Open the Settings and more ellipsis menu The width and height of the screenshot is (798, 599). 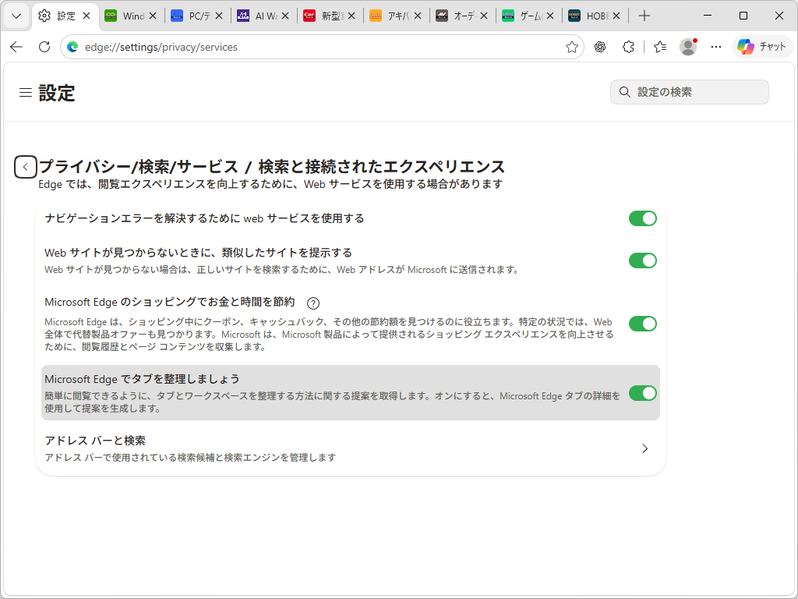pos(716,47)
